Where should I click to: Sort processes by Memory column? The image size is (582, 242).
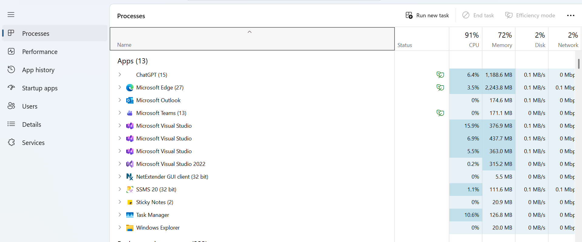499,39
